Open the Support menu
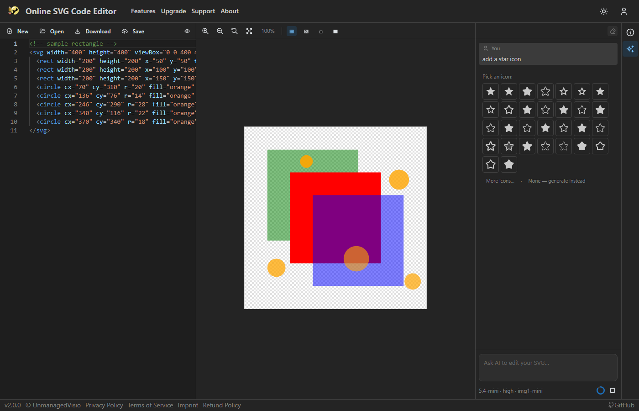The image size is (639, 411). (203, 11)
